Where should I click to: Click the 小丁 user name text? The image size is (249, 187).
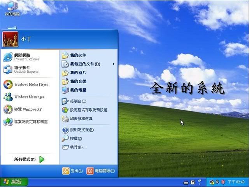[26, 39]
